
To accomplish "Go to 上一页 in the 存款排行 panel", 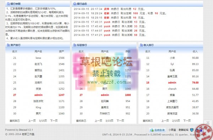I will [98, 121].
